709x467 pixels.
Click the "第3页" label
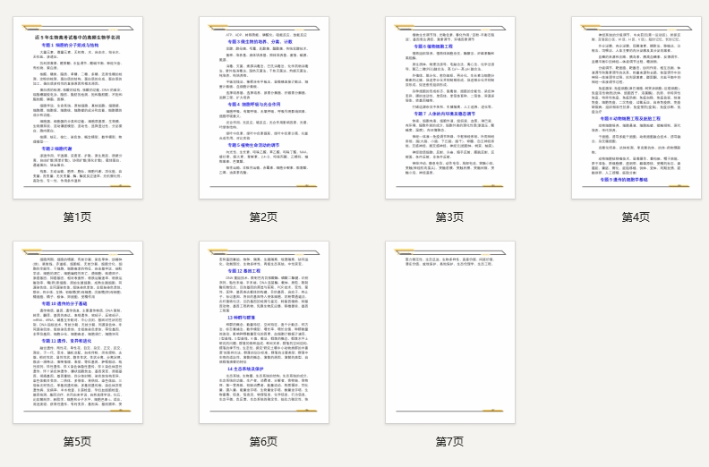(450, 217)
